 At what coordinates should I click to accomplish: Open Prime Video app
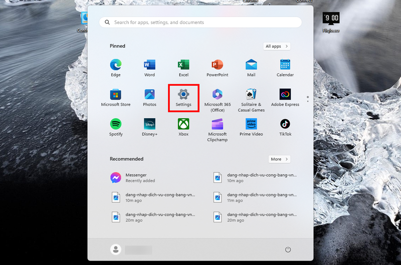251,127
